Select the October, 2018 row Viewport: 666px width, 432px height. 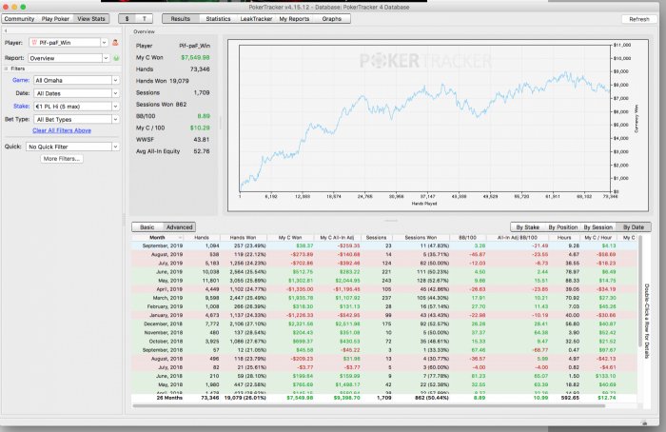click(384, 341)
